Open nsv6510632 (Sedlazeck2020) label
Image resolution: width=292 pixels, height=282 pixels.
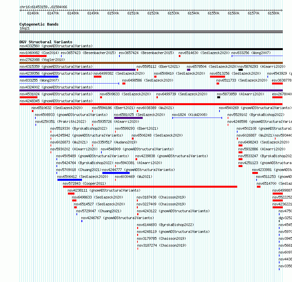[x=57, y=108]
